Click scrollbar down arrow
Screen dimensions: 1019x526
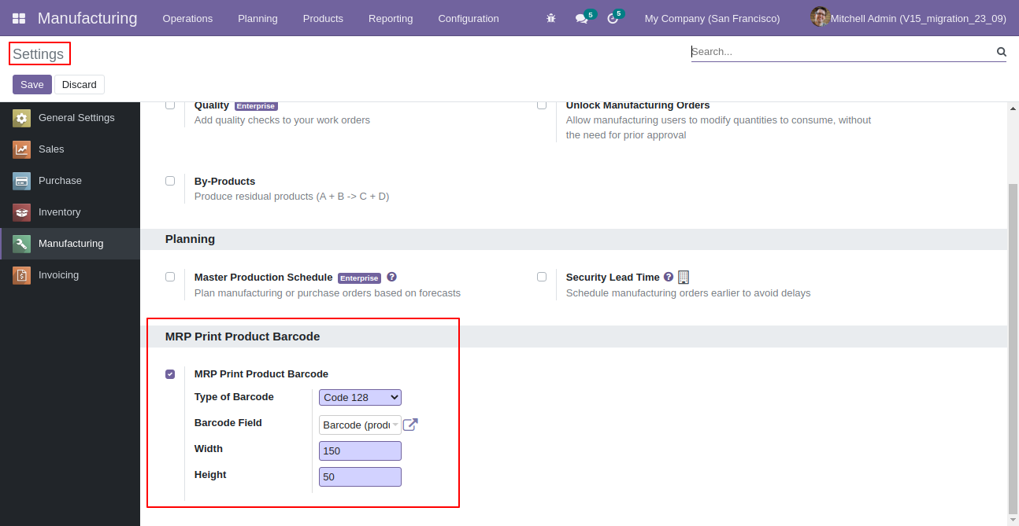[x=1013, y=520]
